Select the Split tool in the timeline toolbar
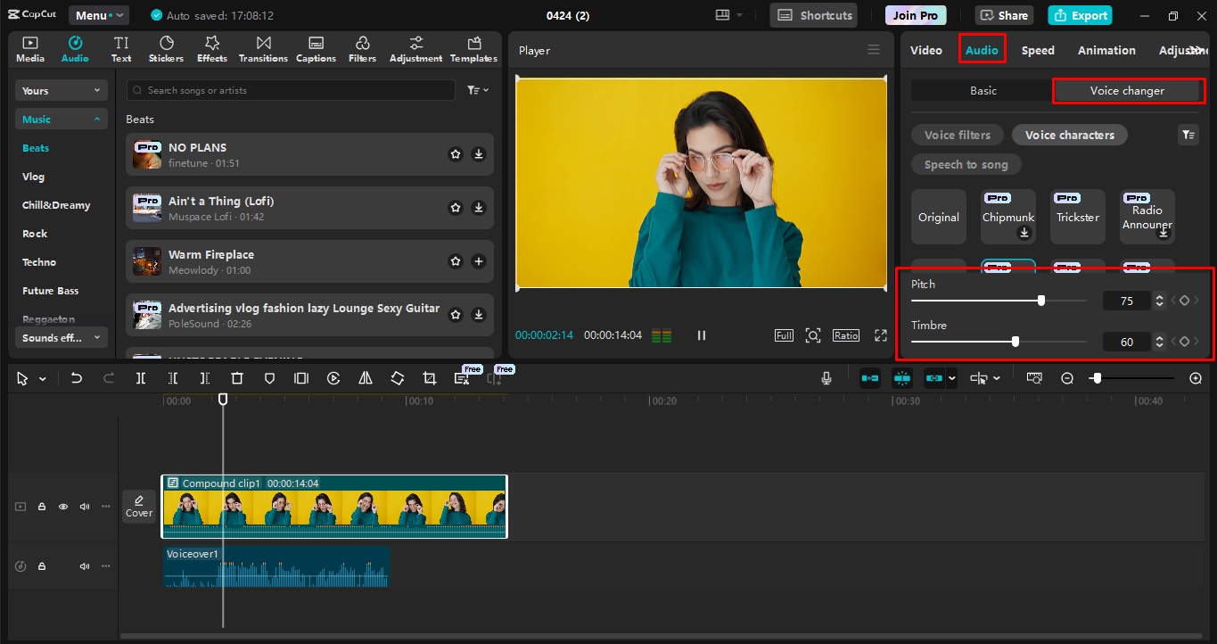 coord(140,378)
